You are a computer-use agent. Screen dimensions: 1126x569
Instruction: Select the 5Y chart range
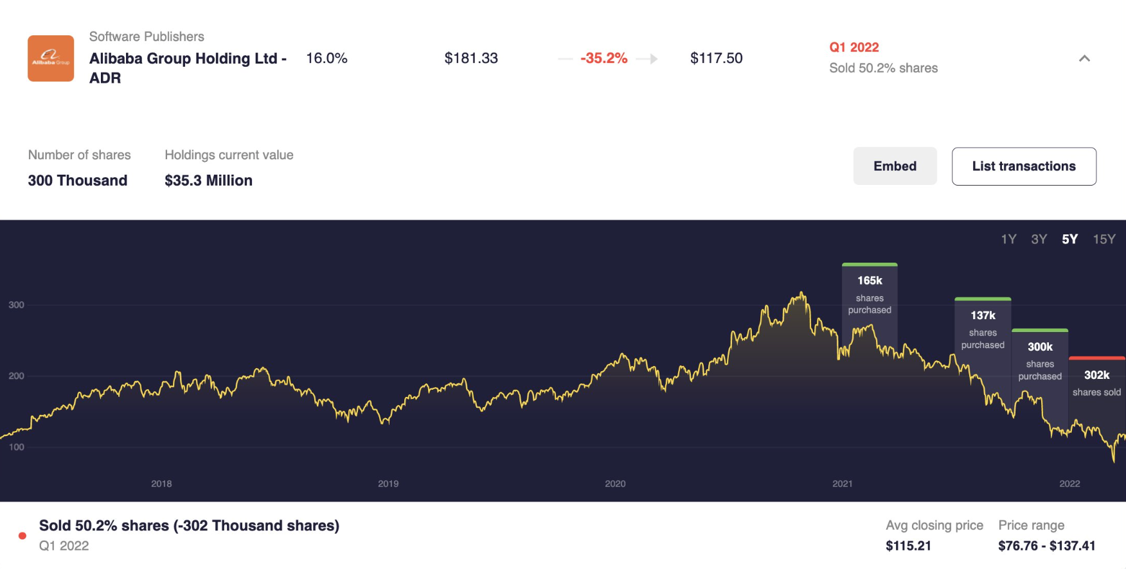click(x=1069, y=240)
